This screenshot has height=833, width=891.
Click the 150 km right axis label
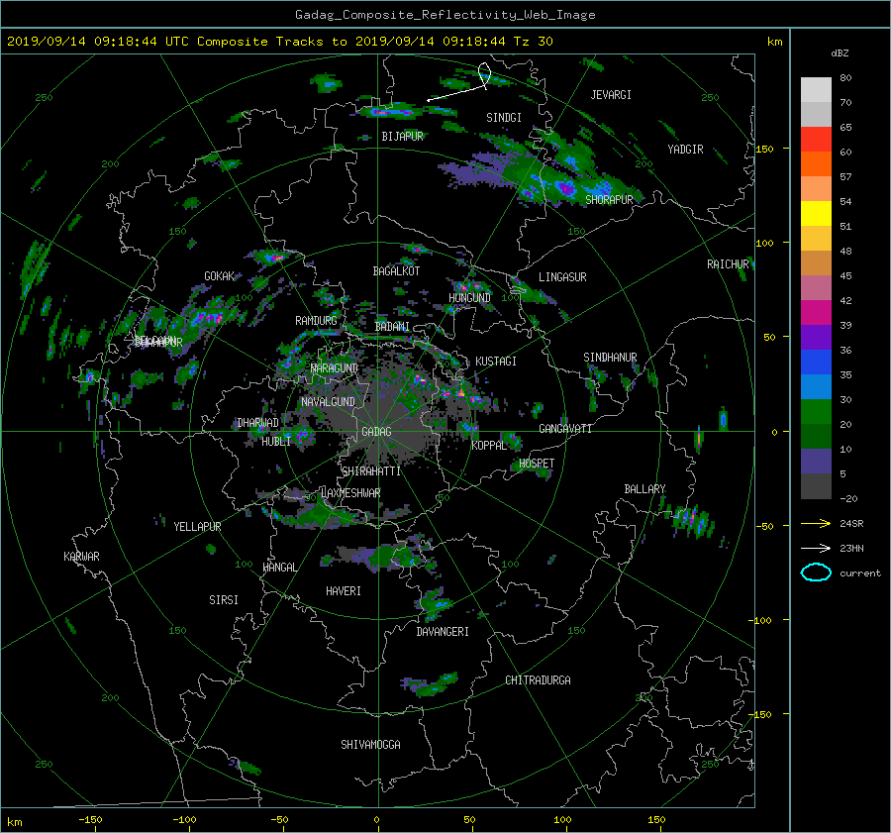[x=764, y=149]
